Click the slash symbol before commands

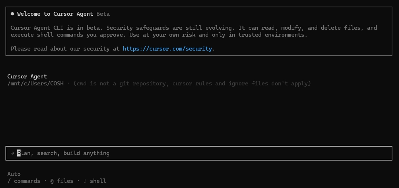click(x=9, y=181)
